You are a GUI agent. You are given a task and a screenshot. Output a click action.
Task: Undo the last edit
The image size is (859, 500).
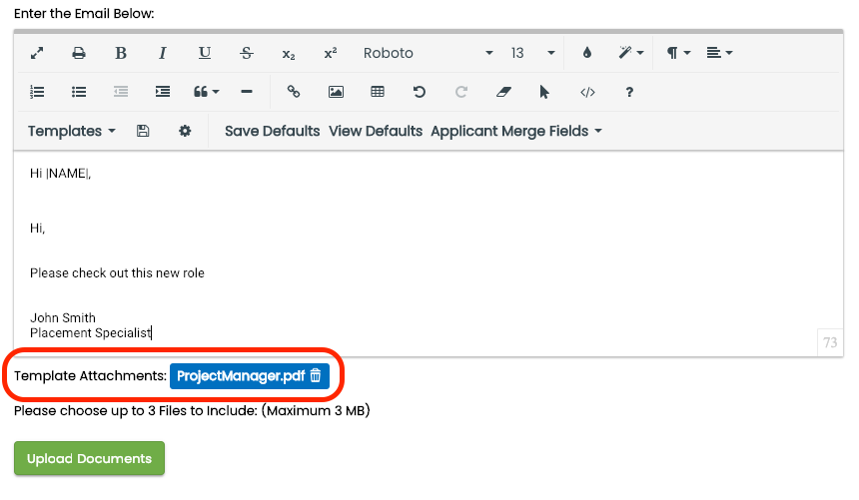(x=420, y=92)
